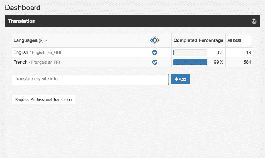This screenshot has width=265, height=158.
Task: Click the English row blue checkmark icon
Action: click(x=155, y=52)
